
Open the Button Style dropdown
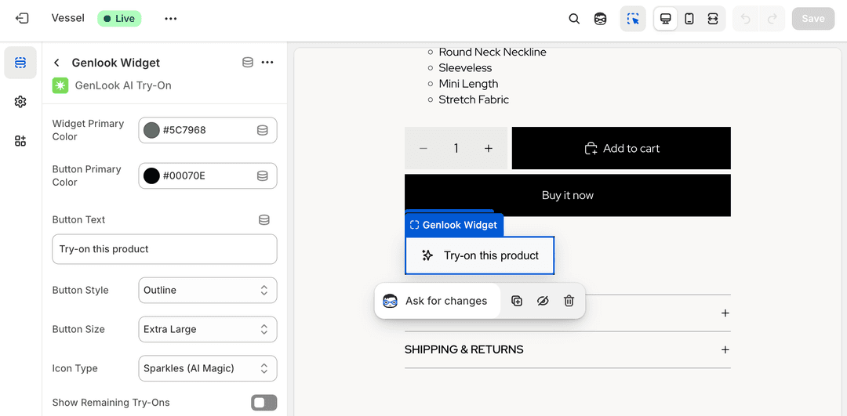click(207, 290)
